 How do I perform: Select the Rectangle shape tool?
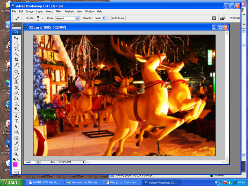coord(16,132)
